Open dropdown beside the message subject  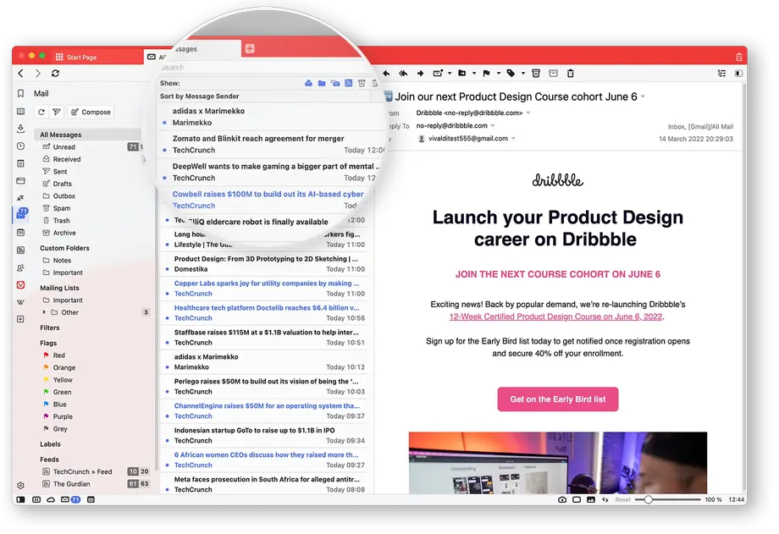pos(643,96)
